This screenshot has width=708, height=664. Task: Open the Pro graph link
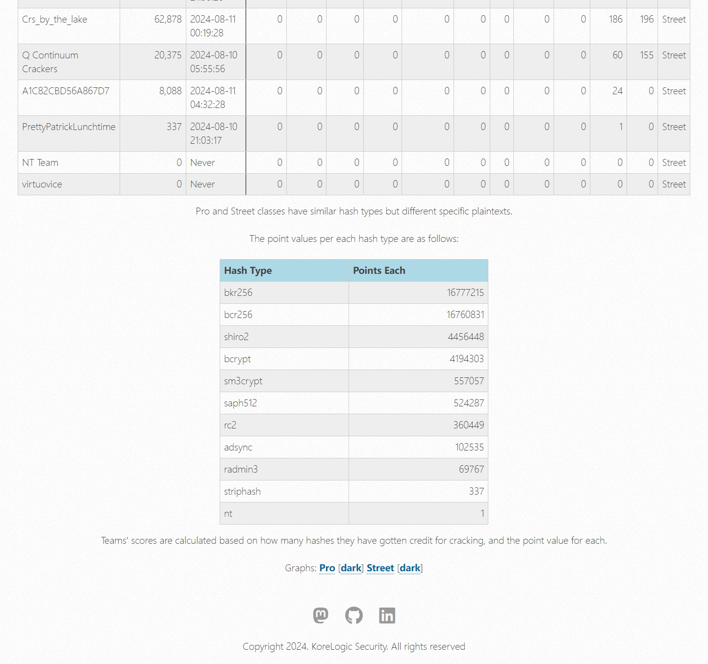tap(327, 568)
